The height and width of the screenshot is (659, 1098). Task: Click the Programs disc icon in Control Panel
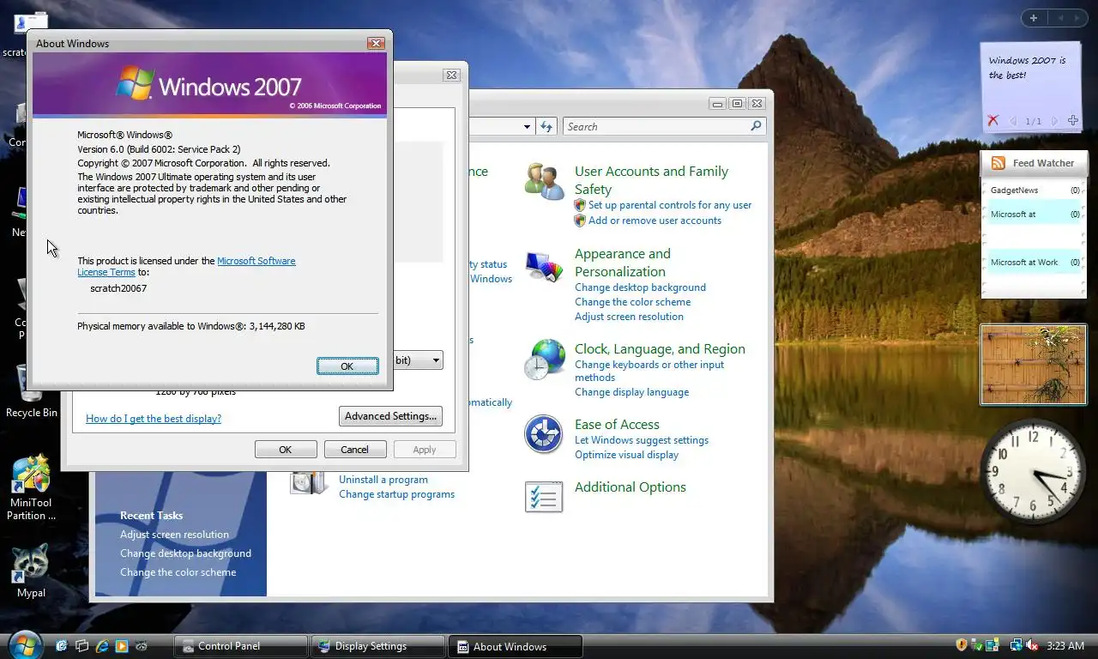click(309, 482)
